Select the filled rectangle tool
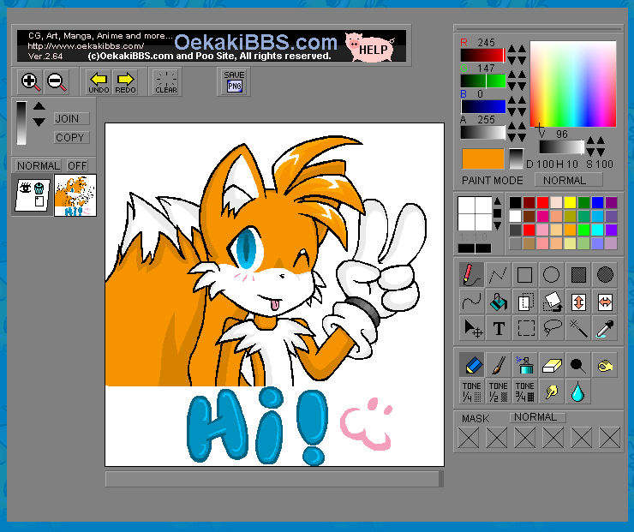634x532 pixels. point(578,275)
